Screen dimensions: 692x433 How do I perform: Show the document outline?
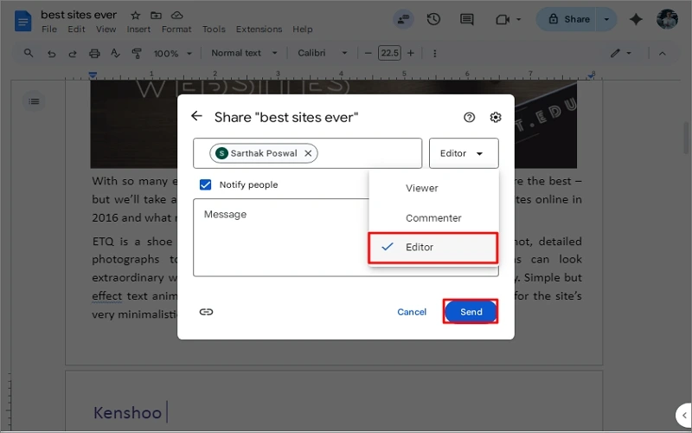click(x=34, y=101)
